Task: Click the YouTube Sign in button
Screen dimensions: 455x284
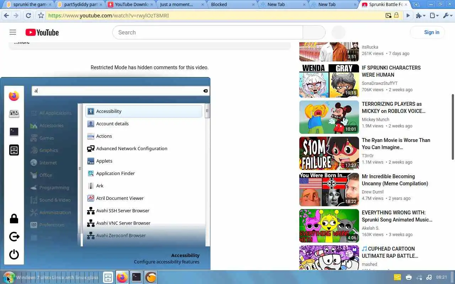Action: coord(427,32)
